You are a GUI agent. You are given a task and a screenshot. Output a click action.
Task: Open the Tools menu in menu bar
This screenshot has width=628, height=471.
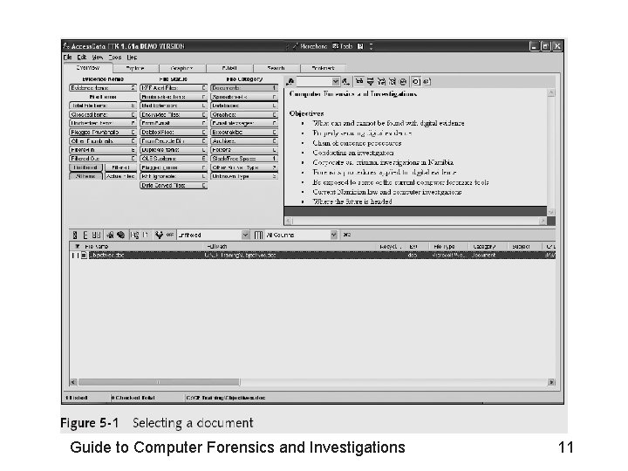[115, 58]
